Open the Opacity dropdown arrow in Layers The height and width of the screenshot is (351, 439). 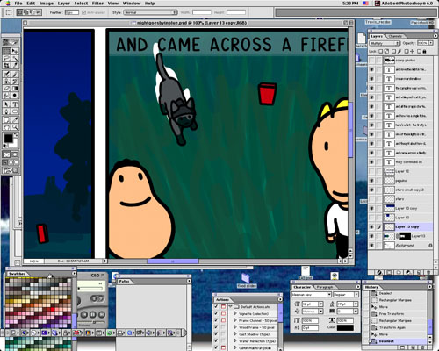point(431,43)
